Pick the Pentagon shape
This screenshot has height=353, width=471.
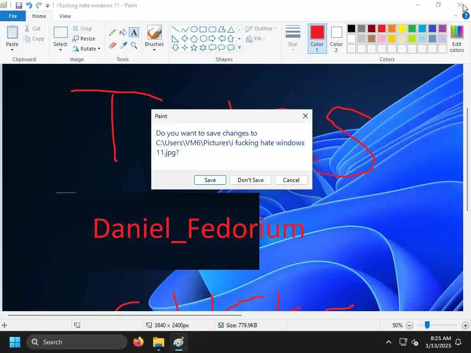tap(194, 39)
